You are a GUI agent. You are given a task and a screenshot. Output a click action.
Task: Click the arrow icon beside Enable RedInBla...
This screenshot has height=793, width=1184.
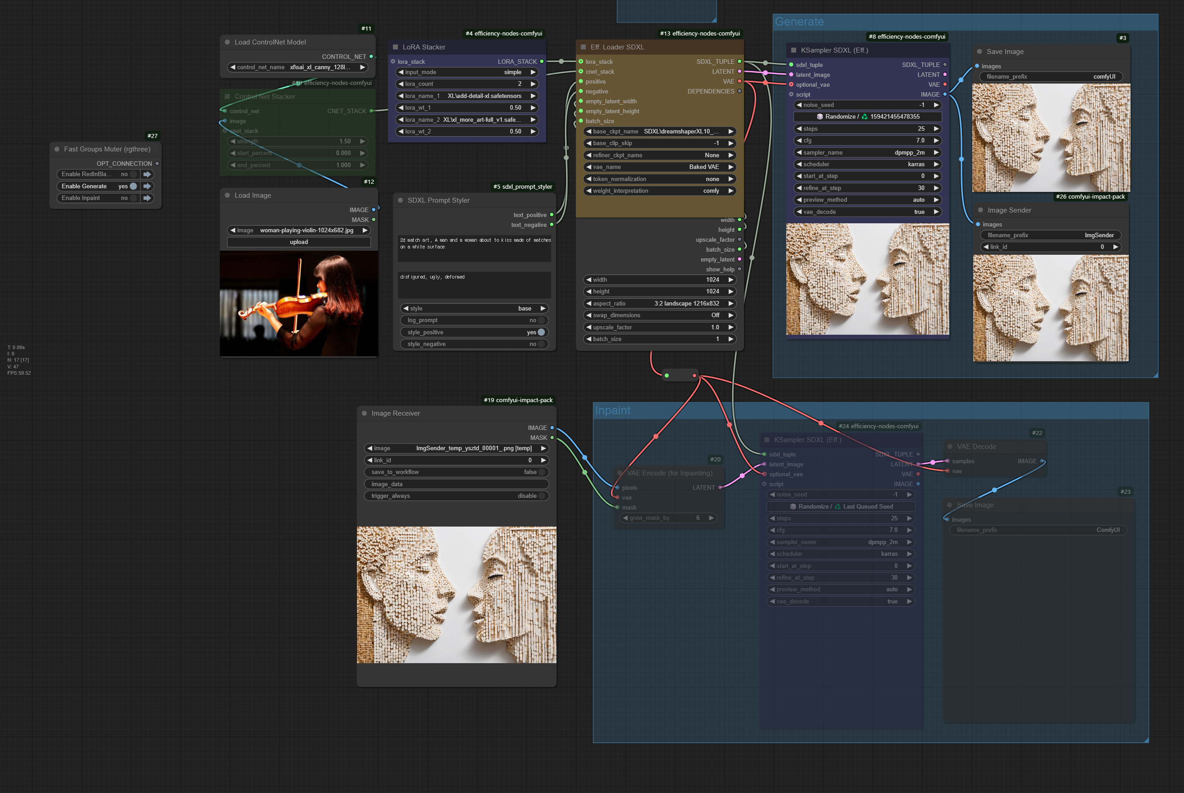pyautogui.click(x=147, y=174)
